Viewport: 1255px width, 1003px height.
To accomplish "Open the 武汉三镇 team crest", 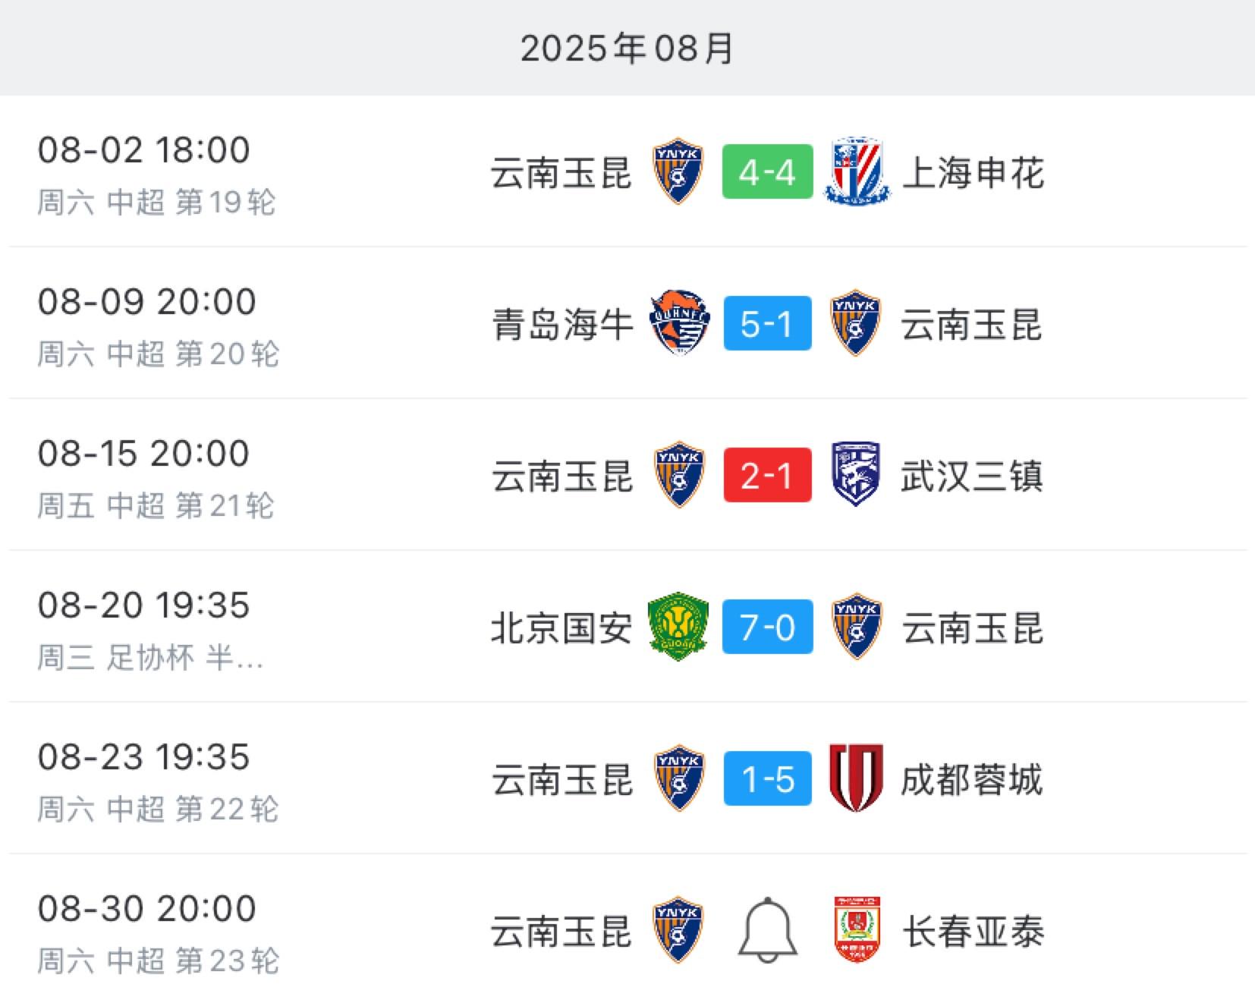I will point(856,475).
